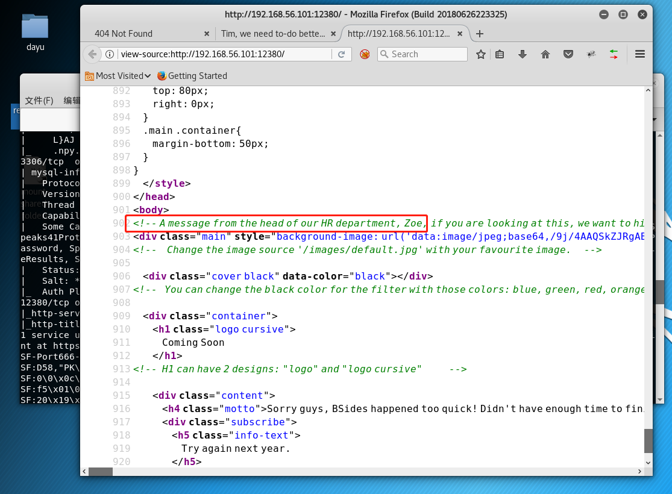Click the NoScript blocked icon
This screenshot has height=494, width=672.
coord(365,54)
